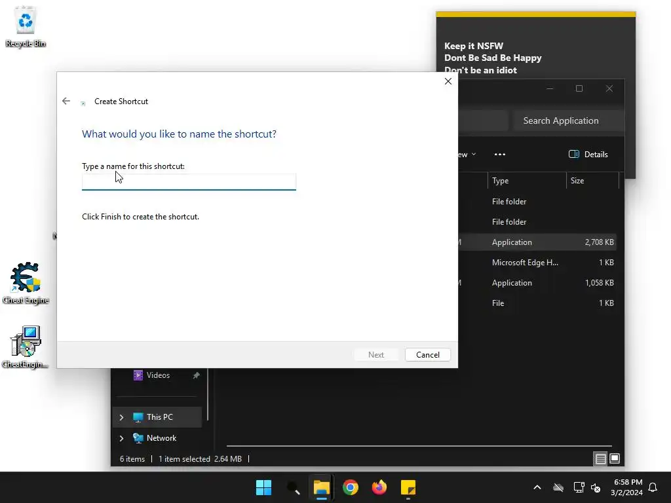Open the clock and date flyout
This screenshot has width=671, height=503.
point(627,487)
